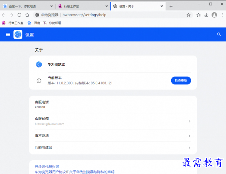Open the home page button
This screenshot has width=226, height=174.
pos(27,15)
